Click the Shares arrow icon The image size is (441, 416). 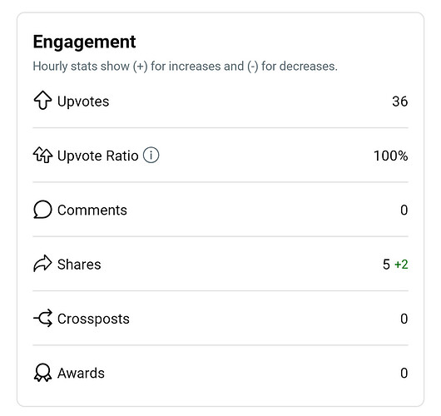point(42,264)
